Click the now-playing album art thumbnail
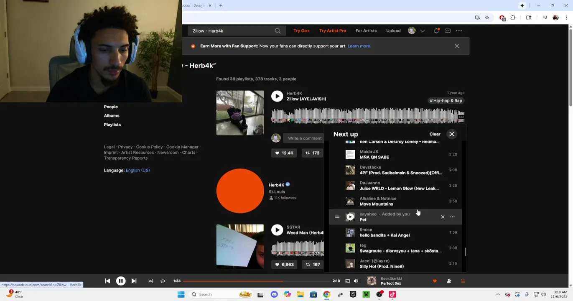 pos(372,281)
